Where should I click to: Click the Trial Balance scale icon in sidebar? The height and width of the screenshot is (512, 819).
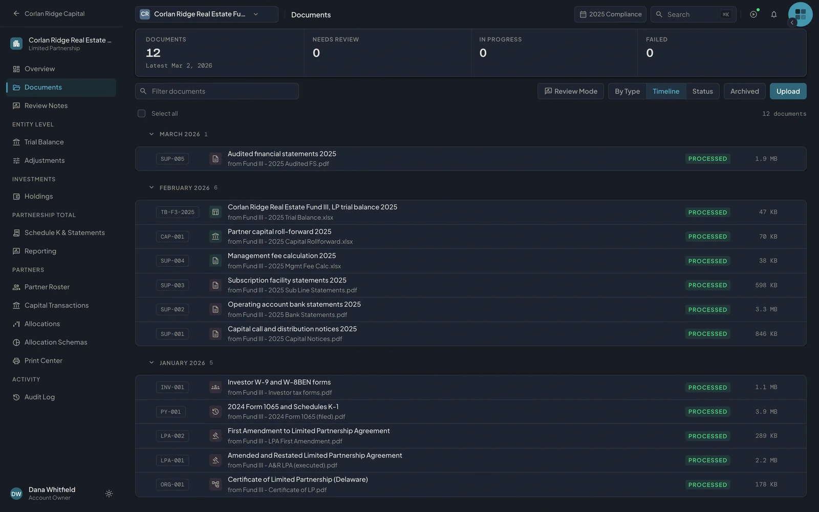tap(16, 142)
